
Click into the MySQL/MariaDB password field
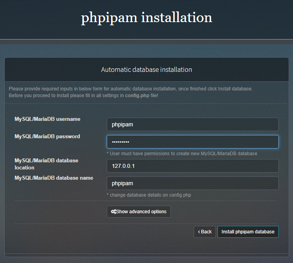[x=193, y=142]
